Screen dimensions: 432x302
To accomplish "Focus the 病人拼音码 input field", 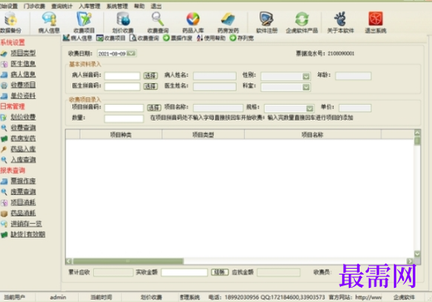I will pyautogui.click(x=122, y=76).
